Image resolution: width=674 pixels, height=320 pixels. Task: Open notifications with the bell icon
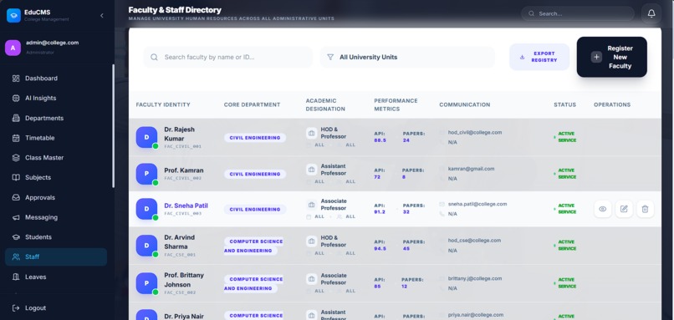coord(651,13)
